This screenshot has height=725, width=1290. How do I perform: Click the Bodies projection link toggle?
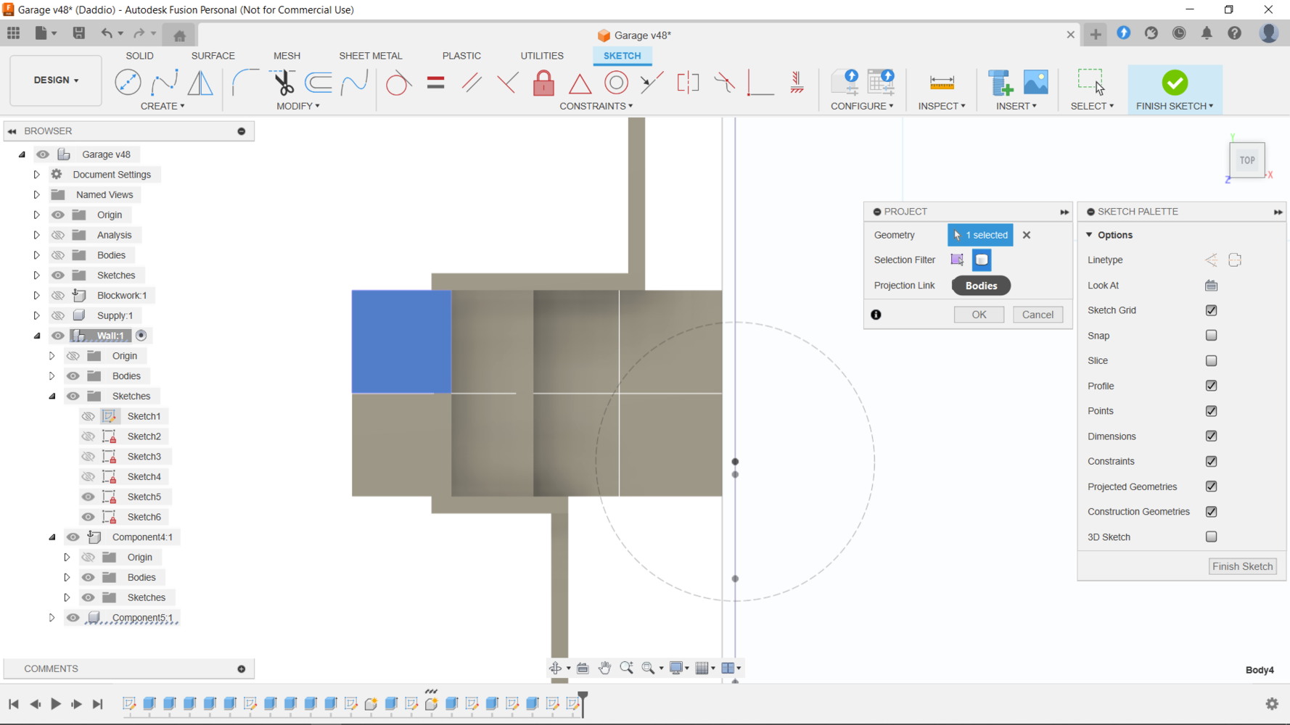981,286
